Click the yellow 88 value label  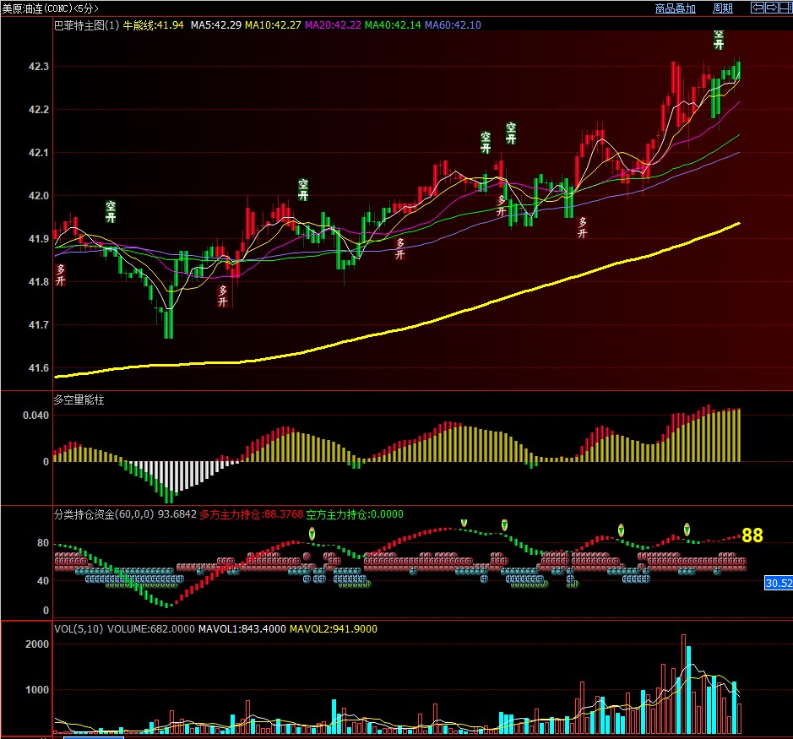[x=752, y=535]
